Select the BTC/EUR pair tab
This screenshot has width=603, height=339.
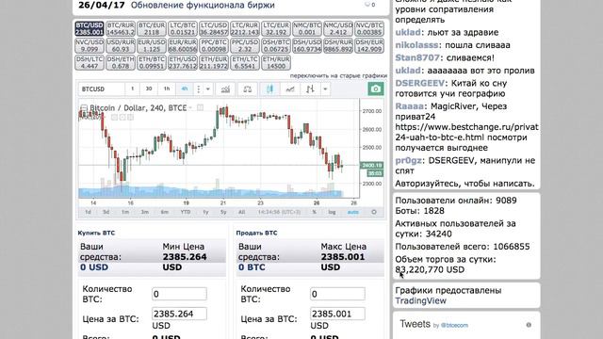click(x=152, y=29)
